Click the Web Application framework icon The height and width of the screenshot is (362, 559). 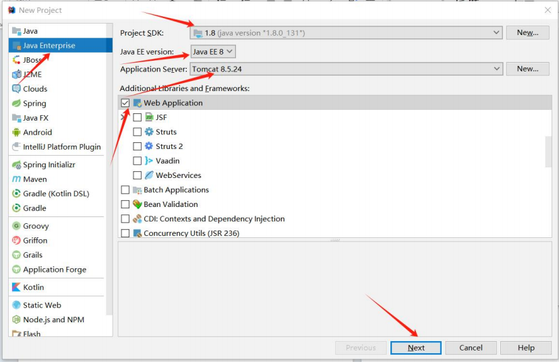click(138, 103)
